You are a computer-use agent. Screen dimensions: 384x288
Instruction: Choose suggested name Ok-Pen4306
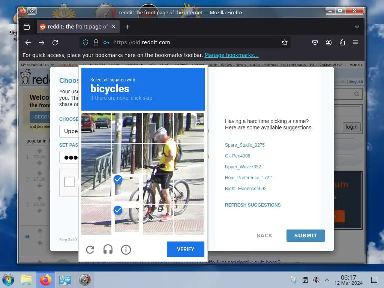click(x=237, y=156)
